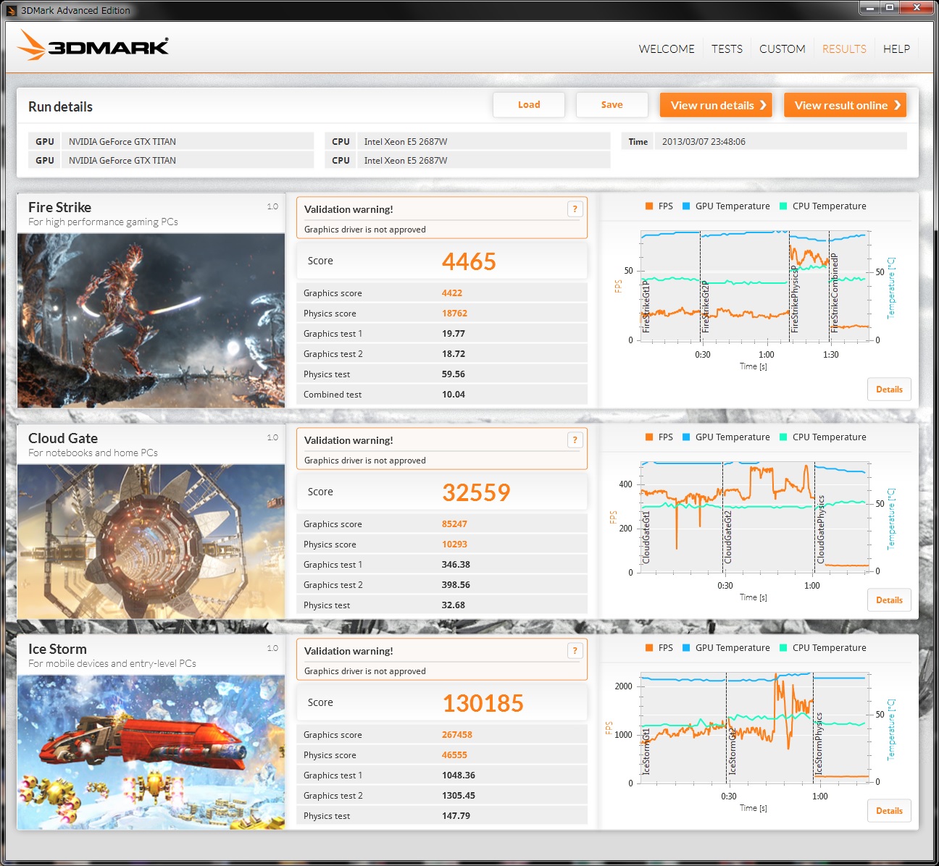Open View result online
Image resolution: width=939 pixels, height=866 pixels.
point(845,105)
